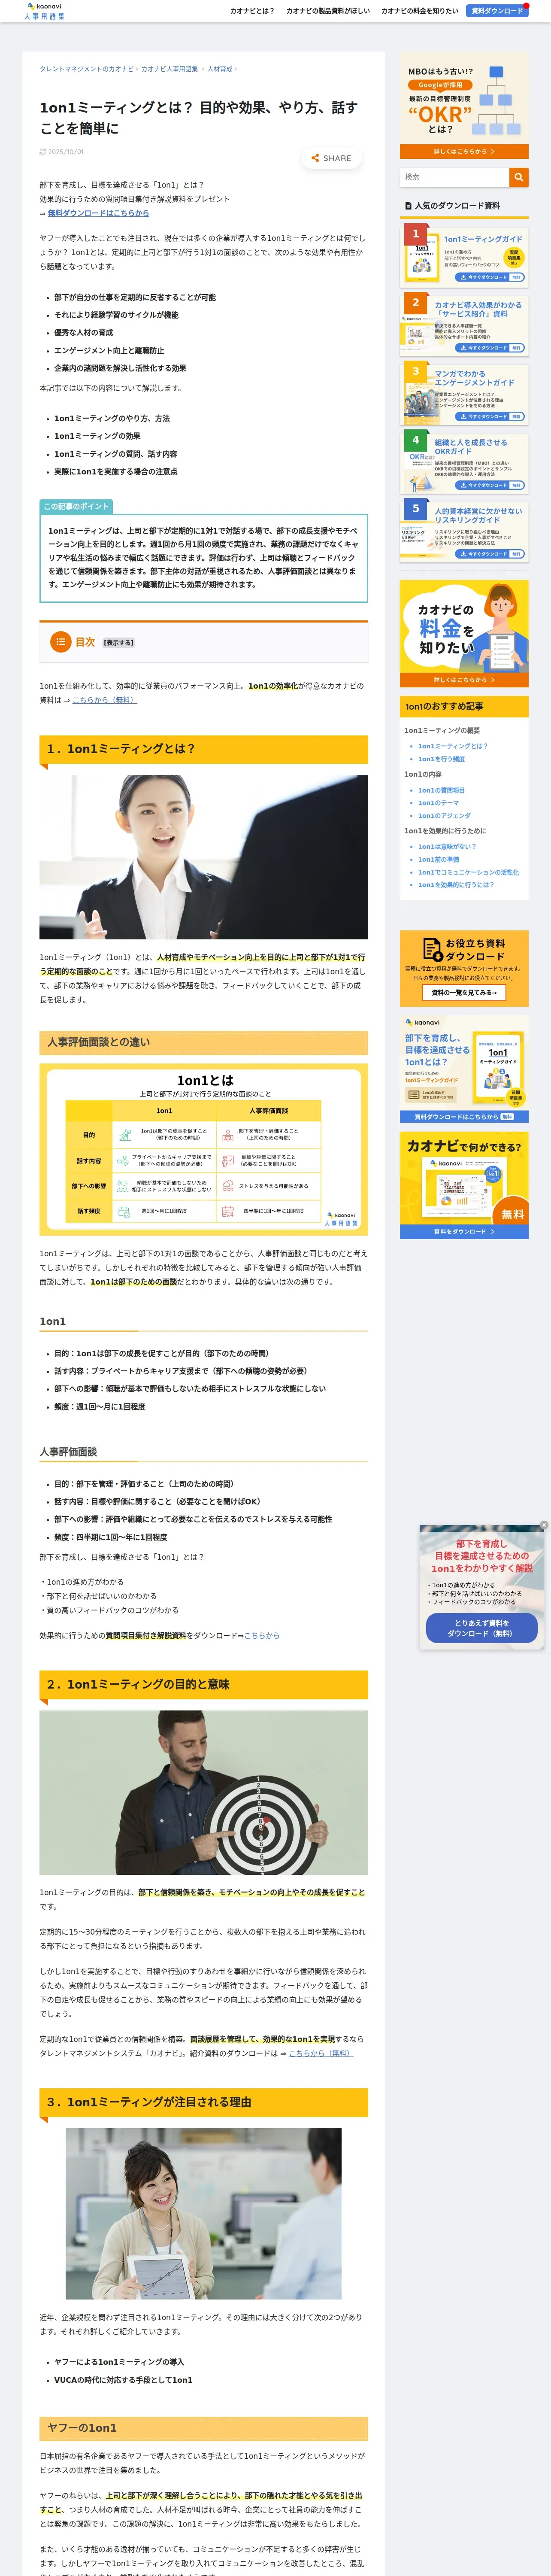Click the 人事評価面談との違い heading
Image resolution: width=551 pixels, height=2576 pixels.
(x=203, y=1042)
